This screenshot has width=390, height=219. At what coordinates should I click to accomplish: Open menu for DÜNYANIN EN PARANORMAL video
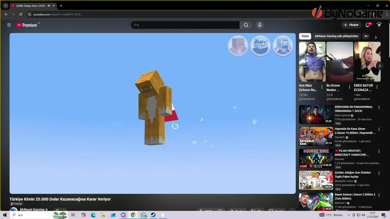point(379,107)
